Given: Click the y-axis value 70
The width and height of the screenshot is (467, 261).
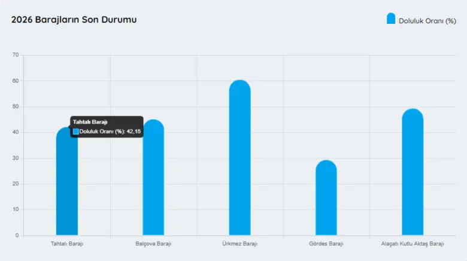Looking at the screenshot, I should pyautogui.click(x=16, y=55).
